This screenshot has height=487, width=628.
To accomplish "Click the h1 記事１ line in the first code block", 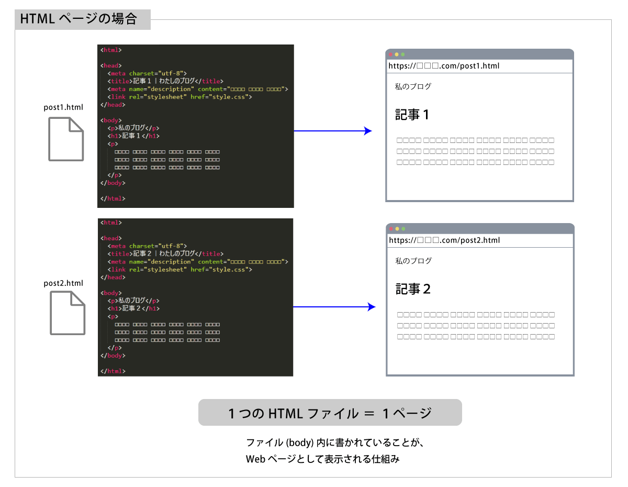I will click(x=134, y=136).
